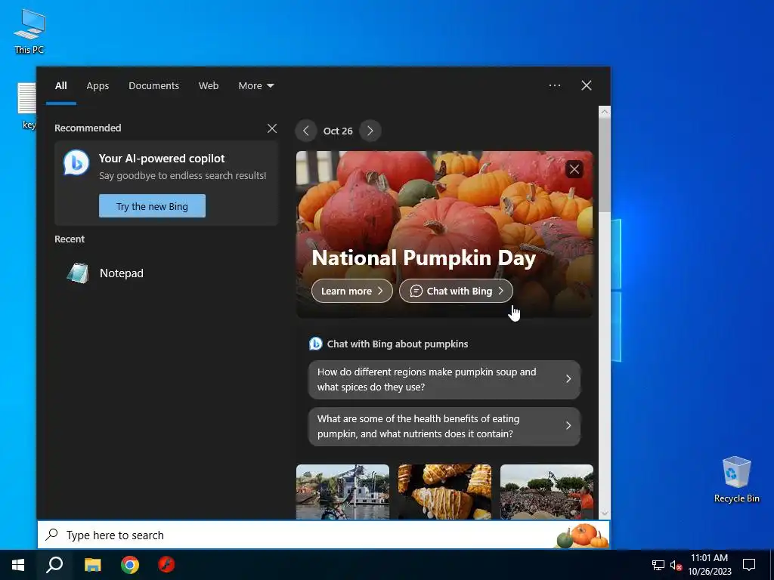Click the Bing icon beside pumpkin chat heading

pos(315,344)
